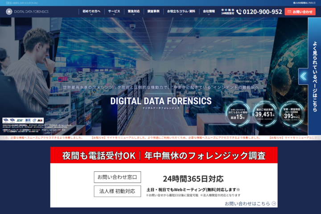Viewport: 321px width, 214px height.
Task: Expand the 初めての方へ dropdown menu
Action: click(x=91, y=12)
